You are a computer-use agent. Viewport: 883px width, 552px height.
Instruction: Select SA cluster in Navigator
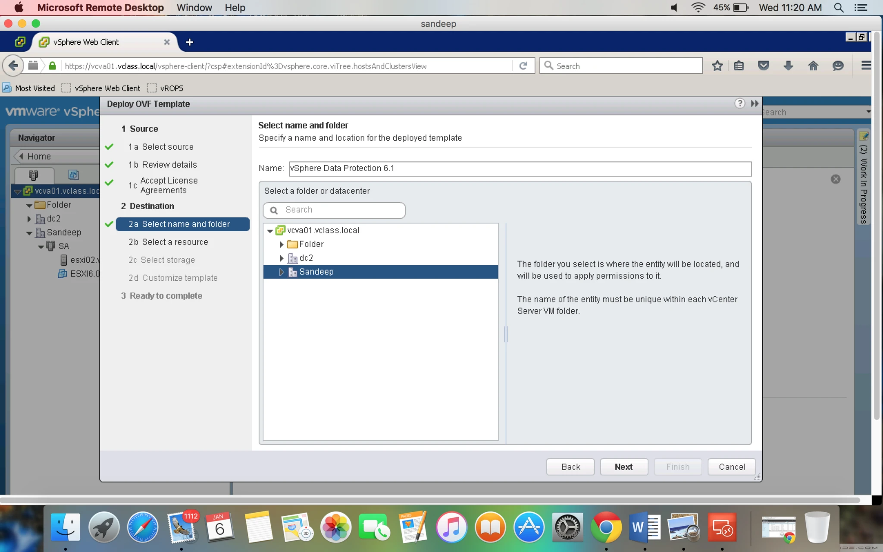click(63, 247)
